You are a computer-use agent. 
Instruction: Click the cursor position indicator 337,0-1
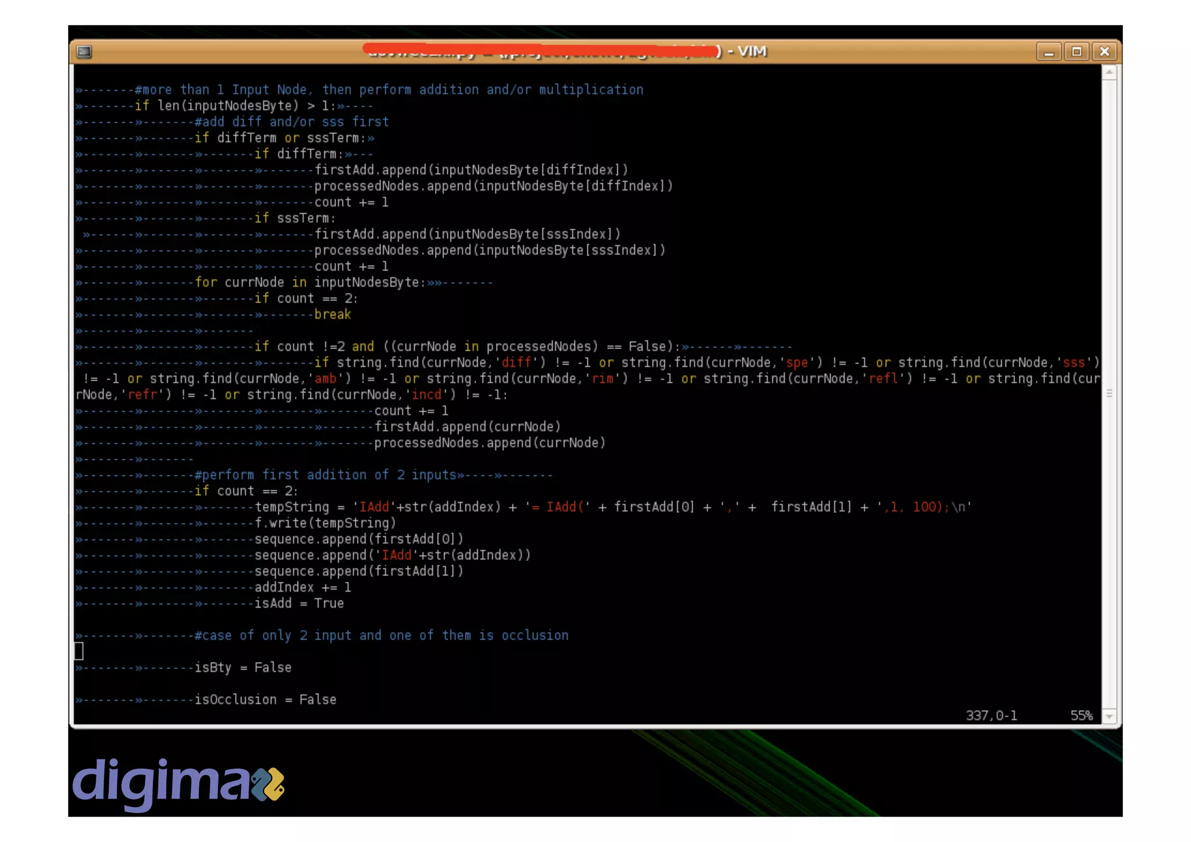point(991,715)
